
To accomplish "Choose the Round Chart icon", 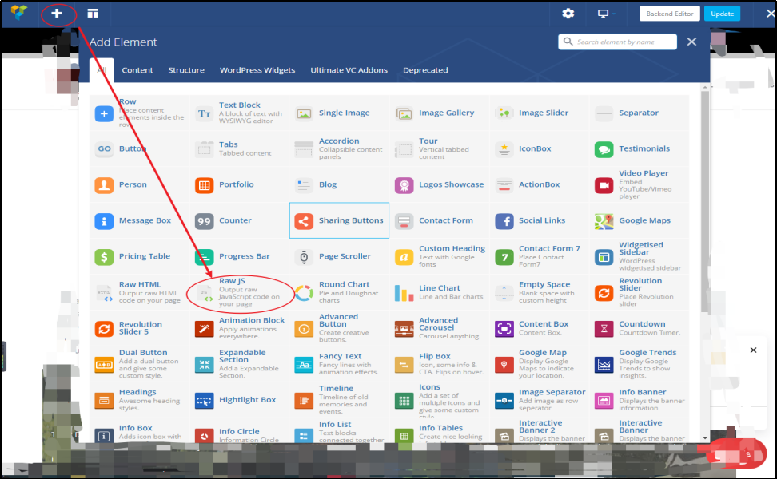I will click(304, 293).
